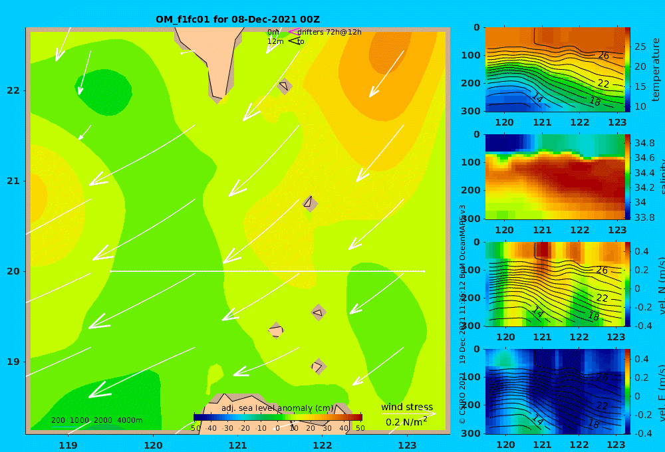Click the 300 depth tick in temperature panel
Viewport: 665px width, 452px height.
(471, 110)
